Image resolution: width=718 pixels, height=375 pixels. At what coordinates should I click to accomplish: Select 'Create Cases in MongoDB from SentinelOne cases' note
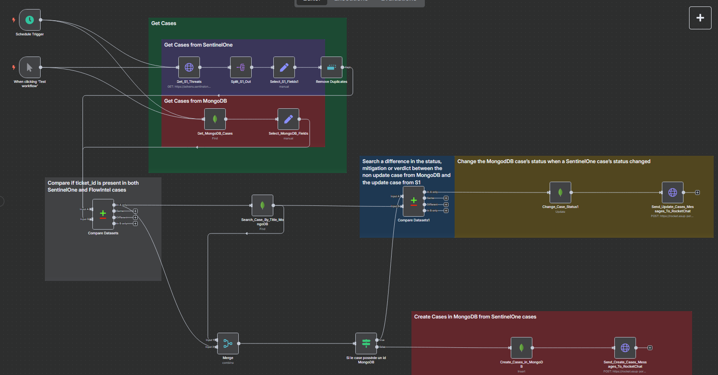[x=475, y=317]
